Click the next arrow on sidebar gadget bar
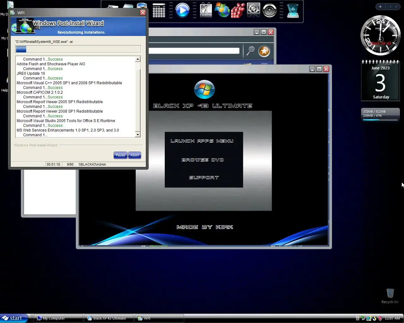Screen dimensions: 404x323 [x=396, y=7]
